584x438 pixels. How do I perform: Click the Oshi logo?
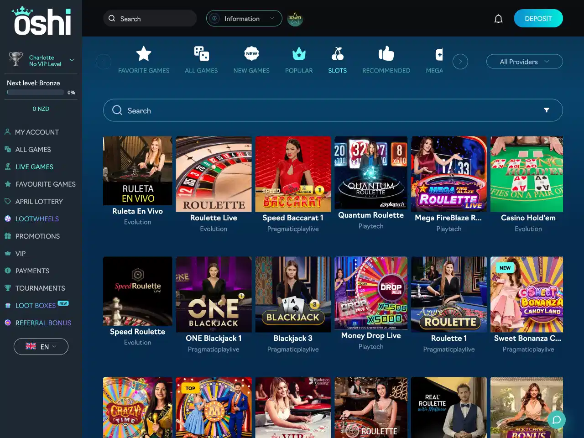pos(42,21)
